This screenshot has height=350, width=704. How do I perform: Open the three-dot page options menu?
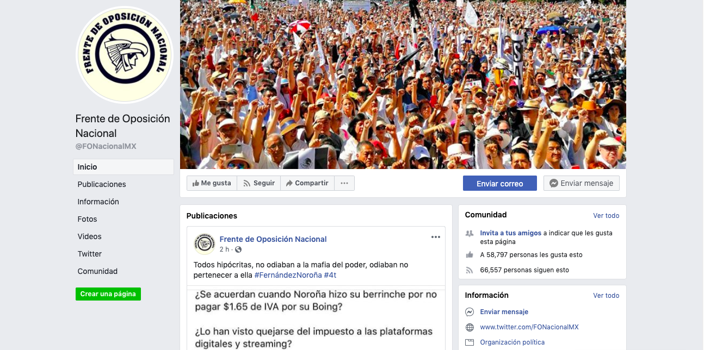pos(344,183)
